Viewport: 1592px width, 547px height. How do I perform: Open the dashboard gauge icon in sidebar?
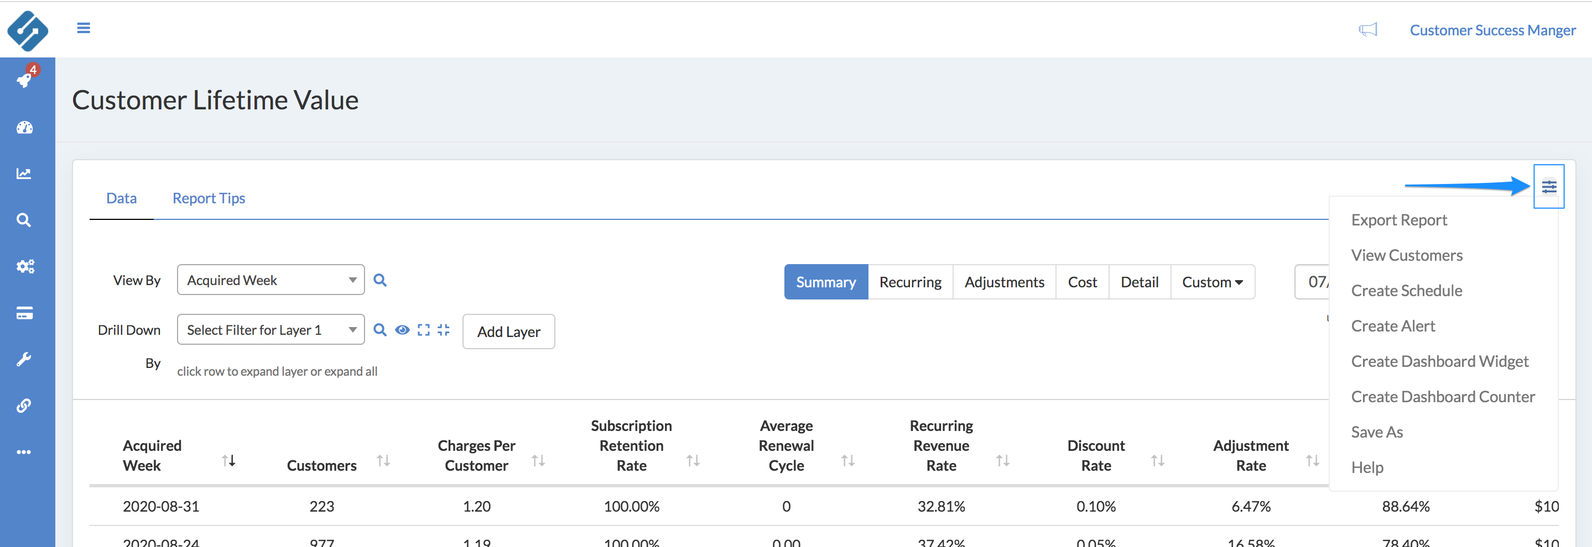(x=25, y=128)
